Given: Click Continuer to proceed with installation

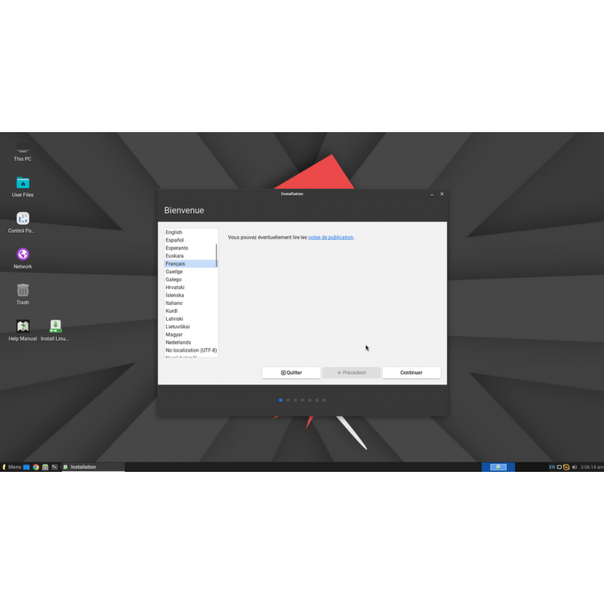Looking at the screenshot, I should pyautogui.click(x=411, y=372).
